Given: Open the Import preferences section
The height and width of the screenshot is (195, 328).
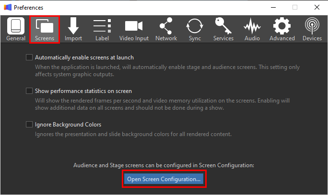Looking at the screenshot, I should 73,29.
